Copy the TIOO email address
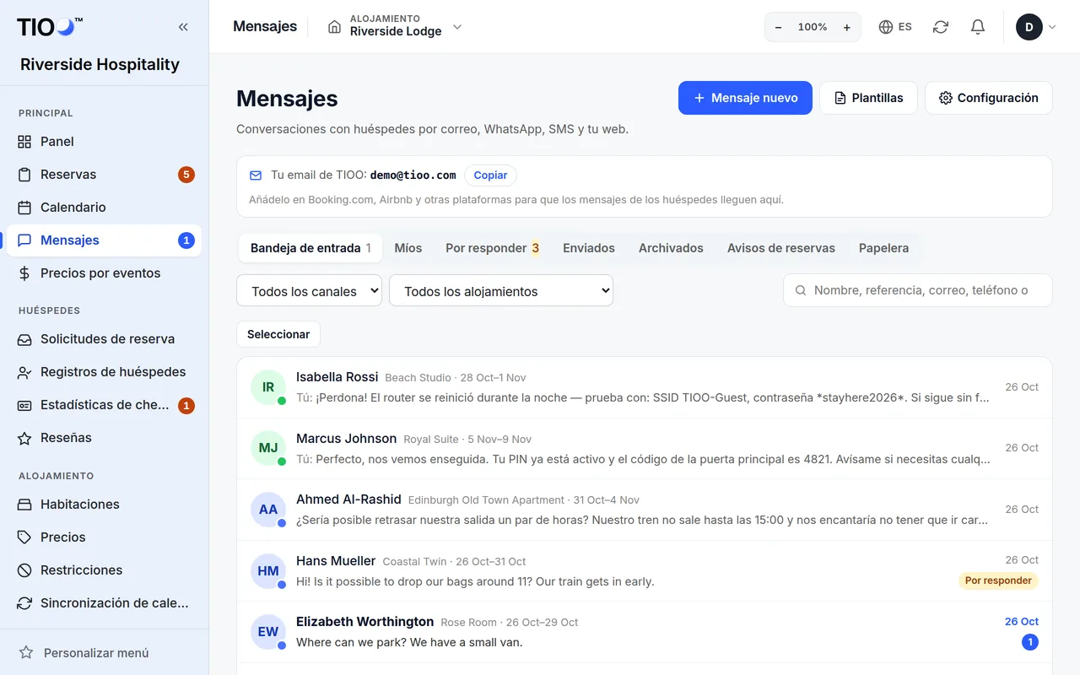This screenshot has width=1080, height=675. coord(490,175)
